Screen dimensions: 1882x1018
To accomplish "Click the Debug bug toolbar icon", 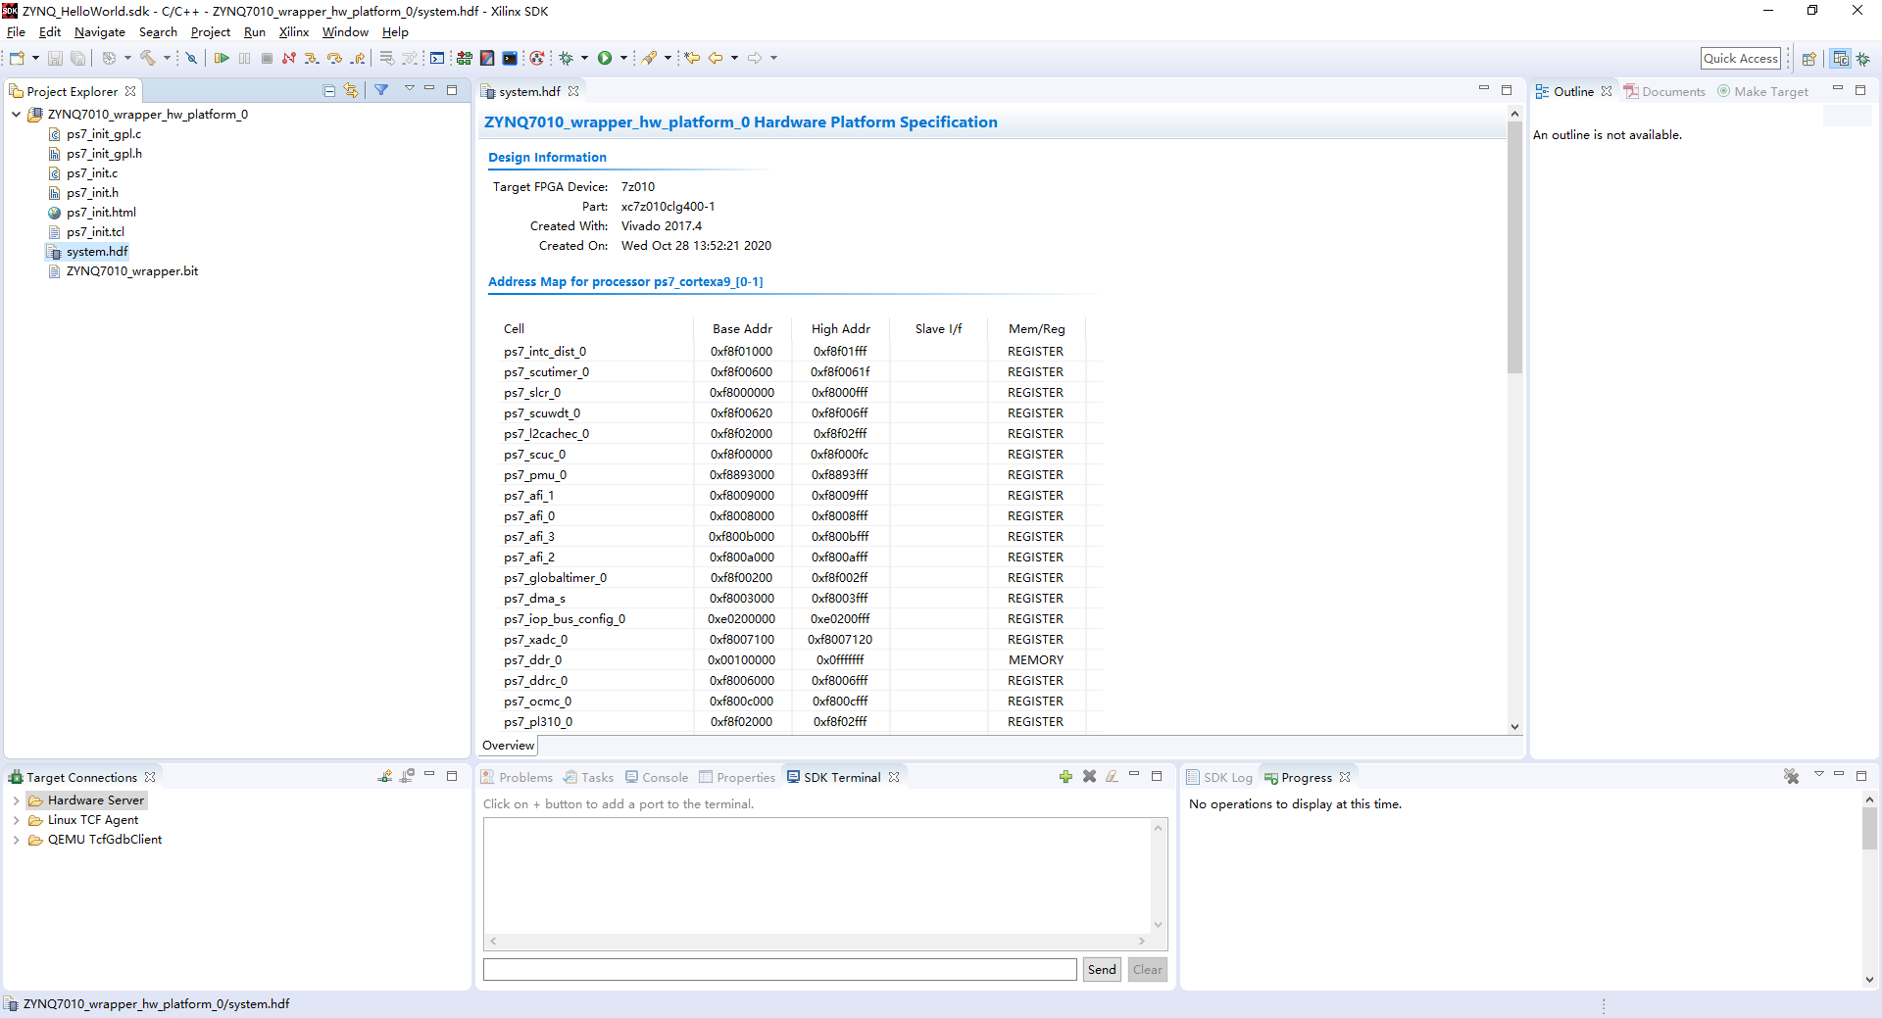I will coord(566,59).
